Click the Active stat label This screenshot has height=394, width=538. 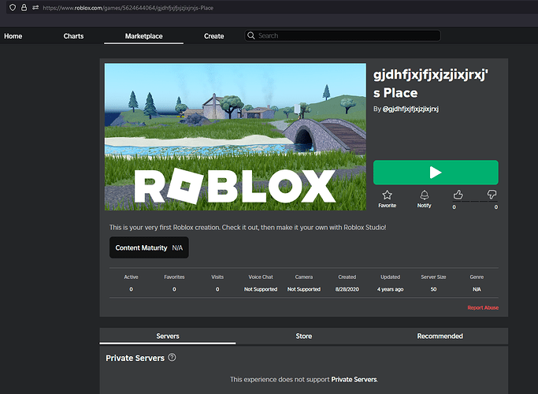click(131, 277)
